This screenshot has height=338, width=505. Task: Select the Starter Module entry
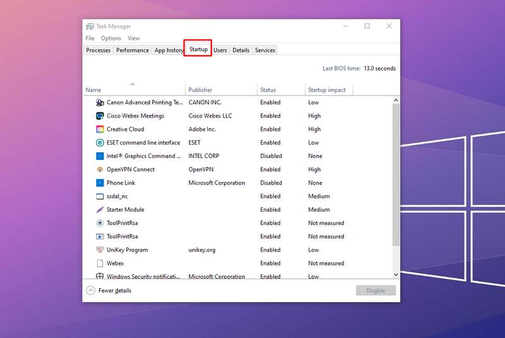pos(238,210)
